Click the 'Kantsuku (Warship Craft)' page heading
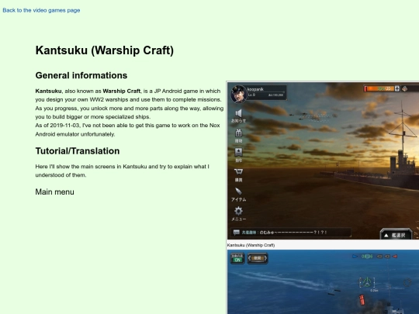 [105, 50]
